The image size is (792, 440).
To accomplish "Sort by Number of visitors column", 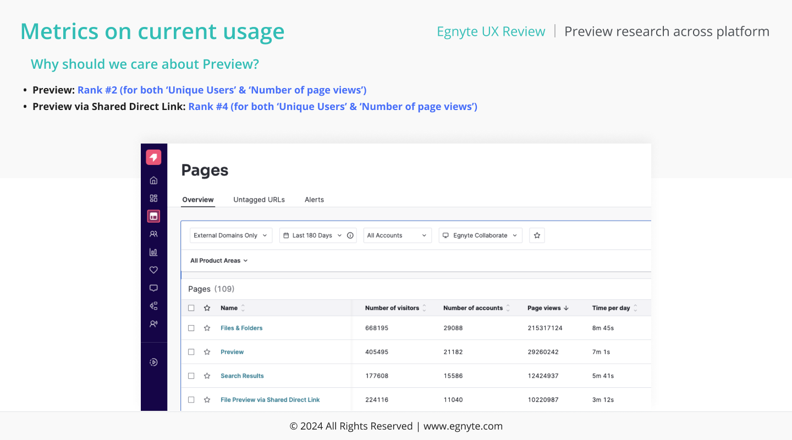I will pos(396,308).
